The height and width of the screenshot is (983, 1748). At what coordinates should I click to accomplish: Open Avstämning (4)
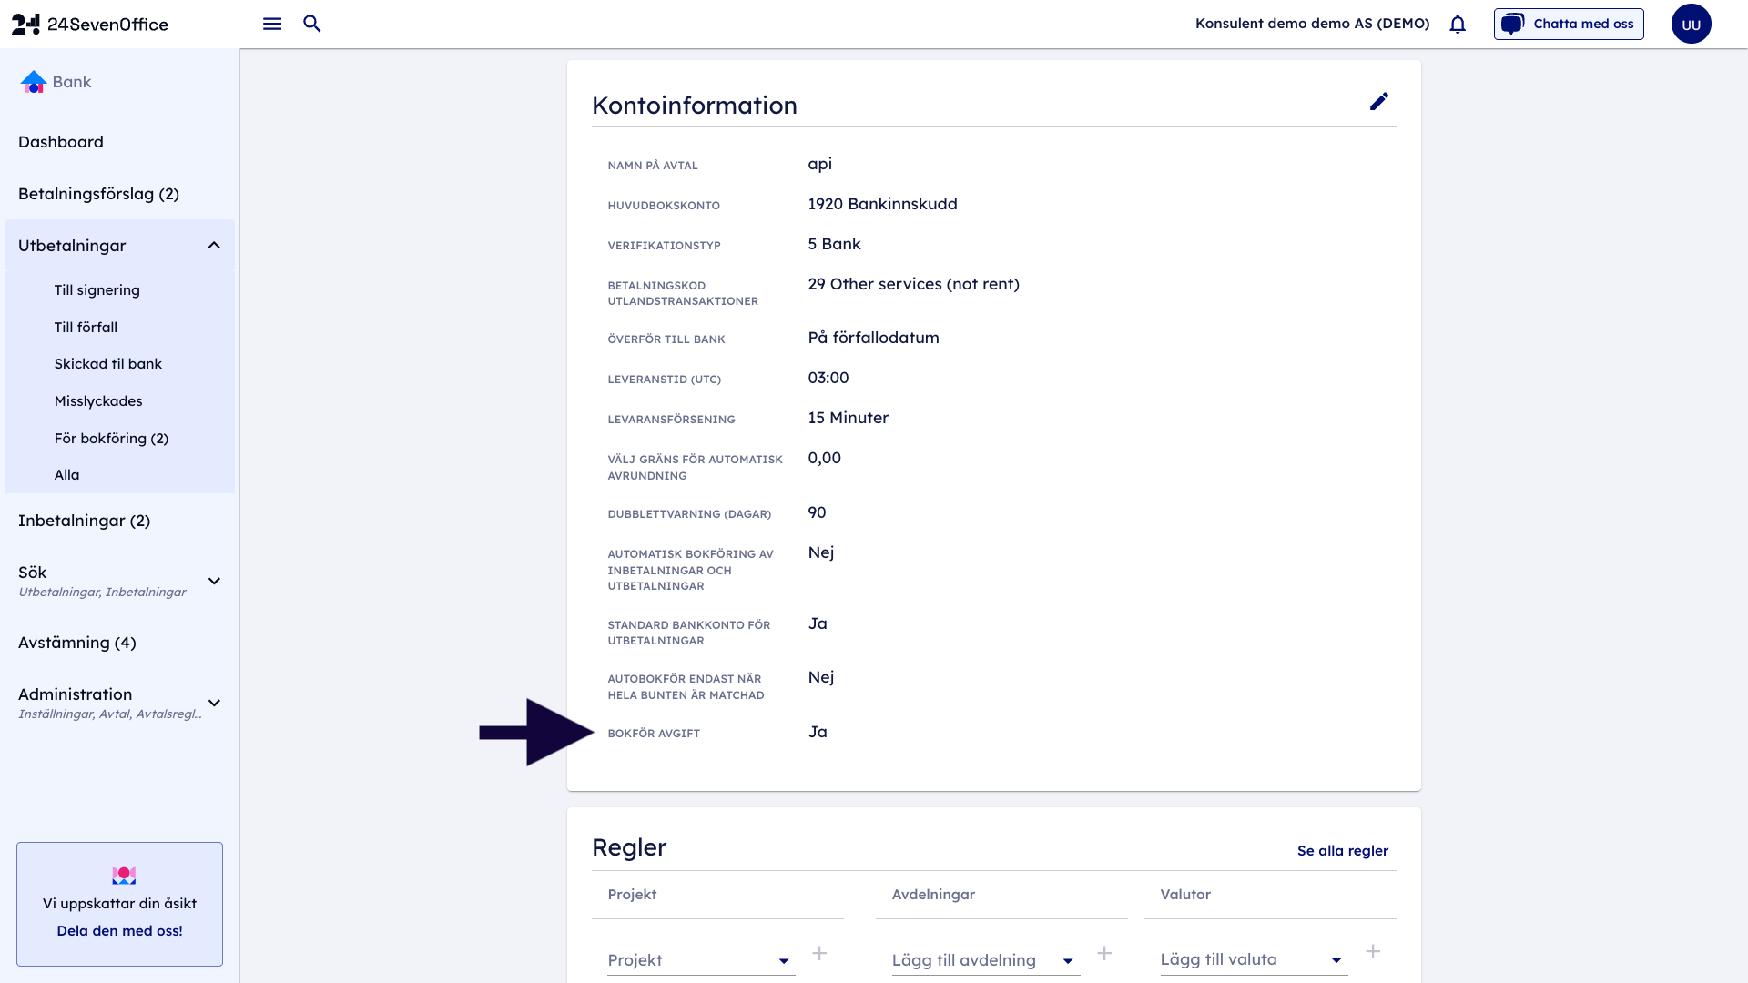click(x=77, y=643)
